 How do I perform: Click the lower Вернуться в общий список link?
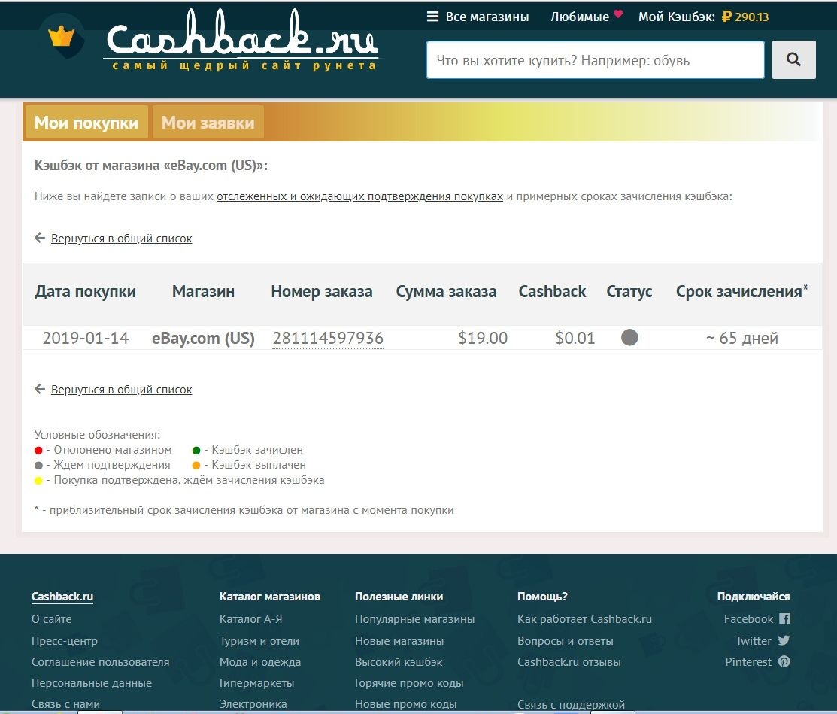122,389
